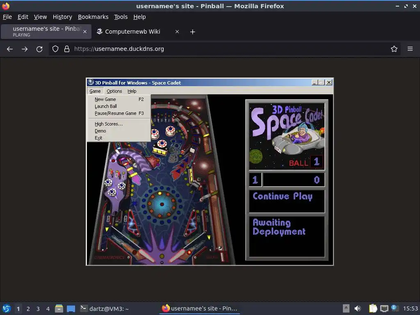This screenshot has width=420, height=315.
Task: Go back to previous page
Action: [10, 49]
